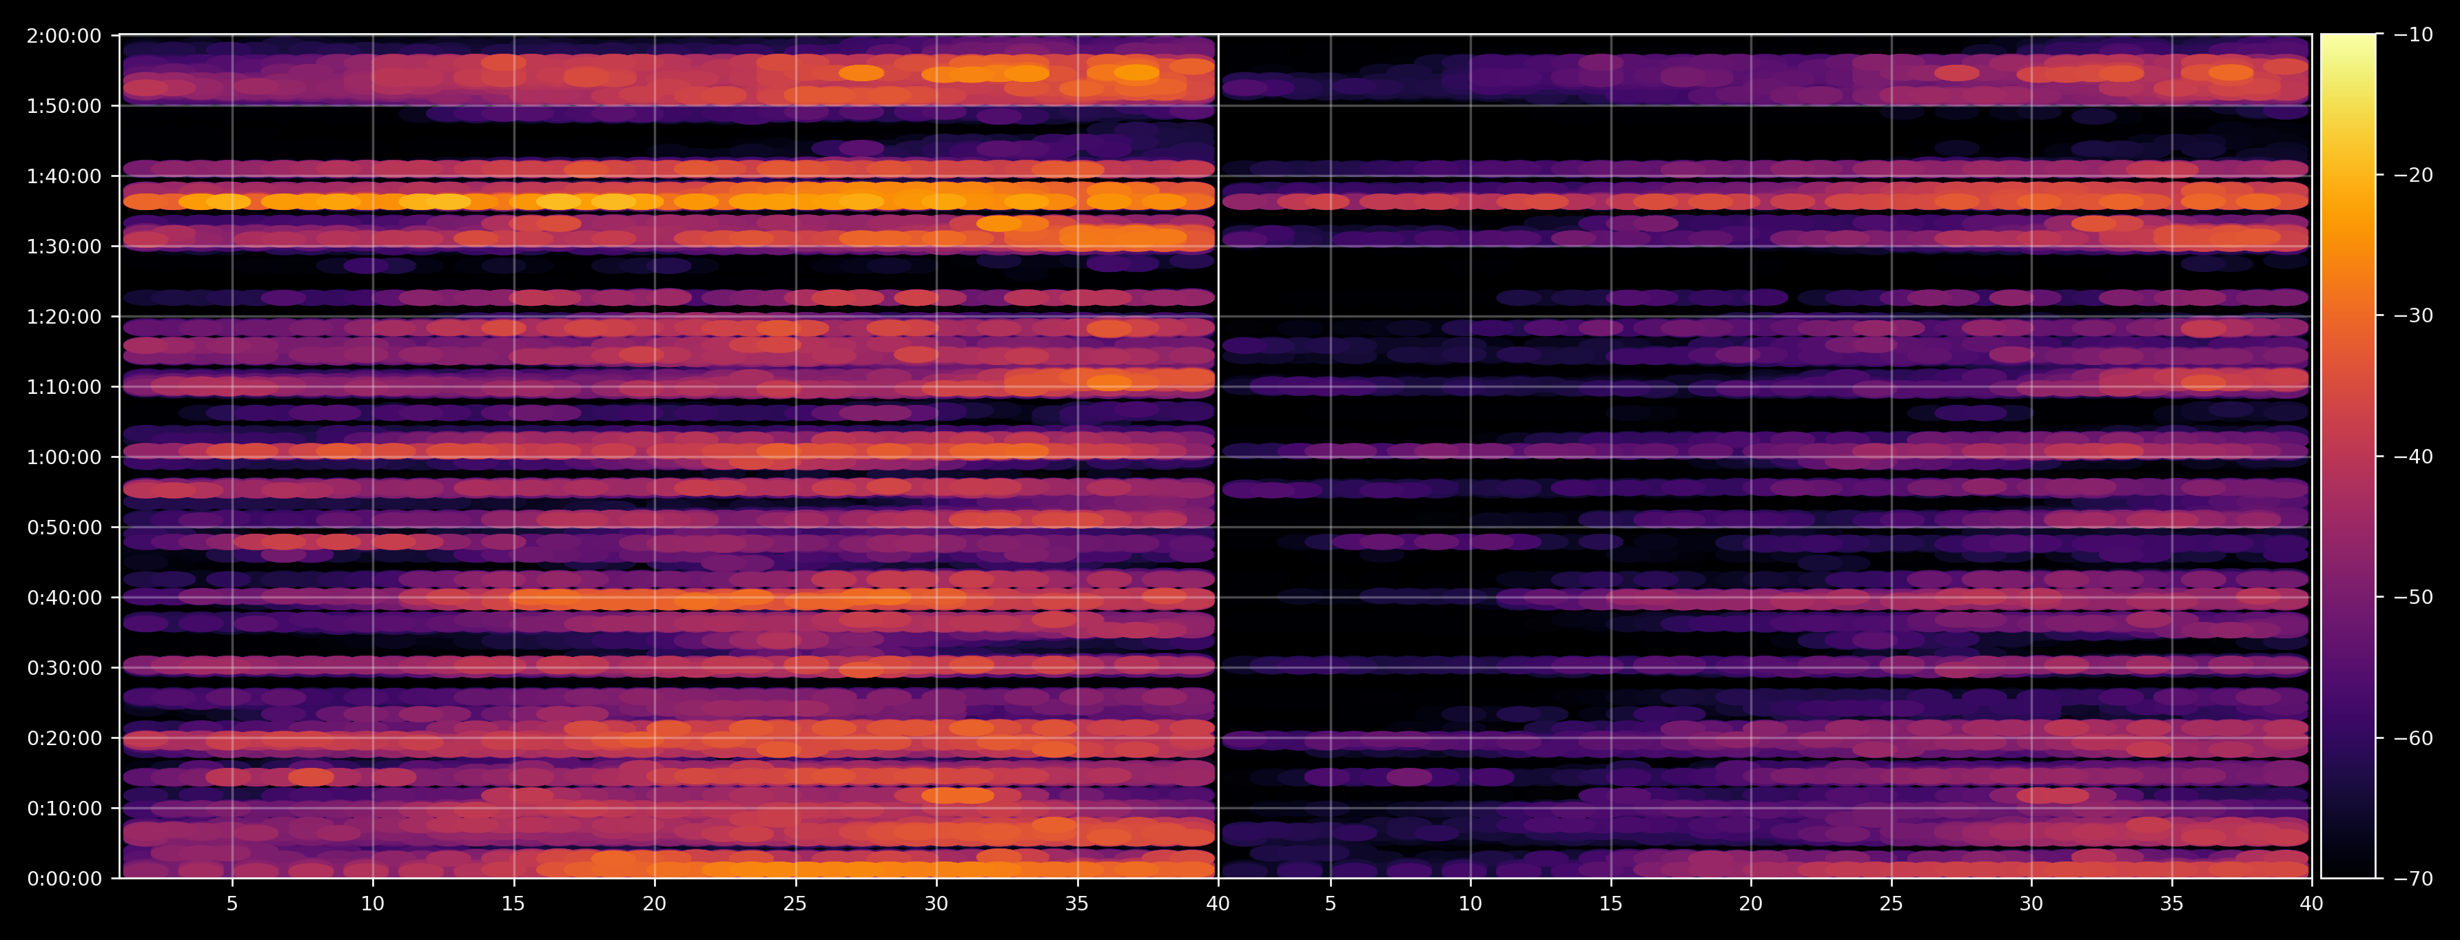Click x-axis label 30 under left heatmap
This screenshot has width=2460, height=940.
click(x=937, y=904)
